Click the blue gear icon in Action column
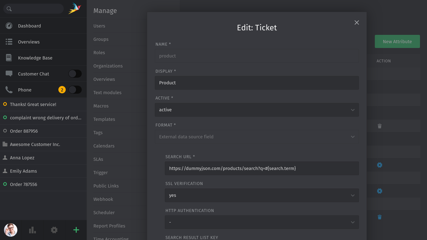The image size is (427, 240). [x=379, y=165]
